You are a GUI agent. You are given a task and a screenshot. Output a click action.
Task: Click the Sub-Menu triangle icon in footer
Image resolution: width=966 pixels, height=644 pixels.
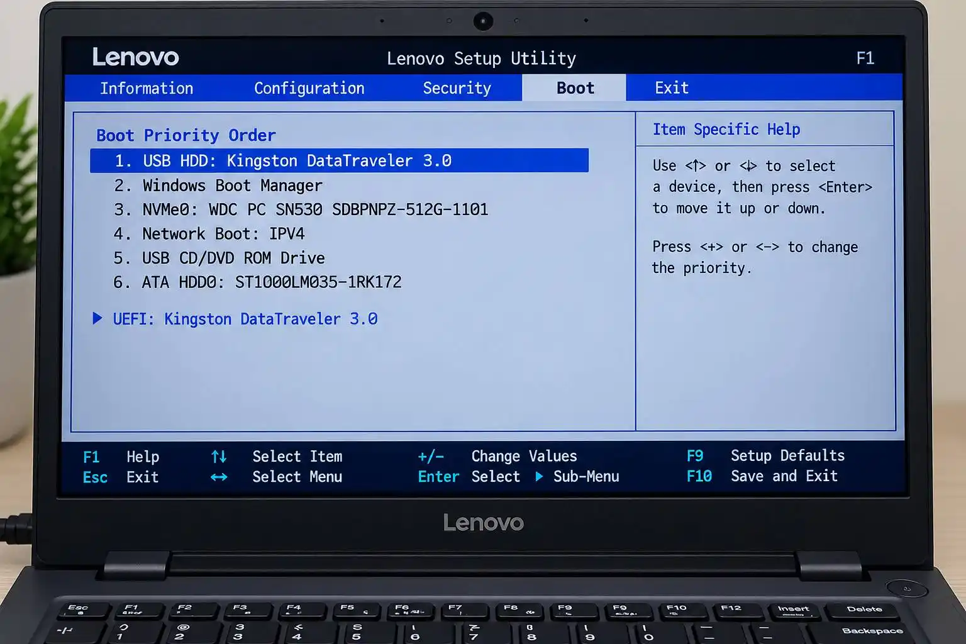(x=539, y=477)
